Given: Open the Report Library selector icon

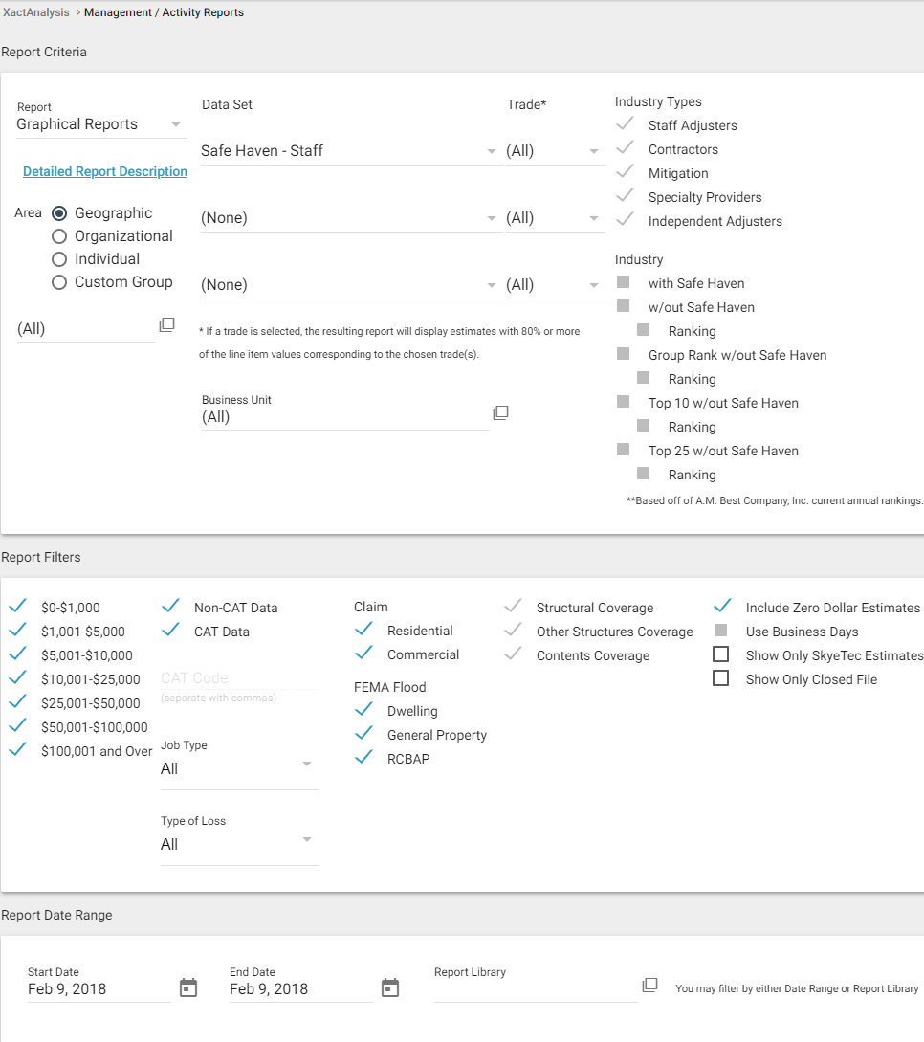Looking at the screenshot, I should coord(649,986).
